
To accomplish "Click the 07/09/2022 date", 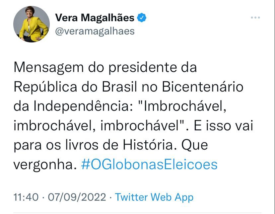I will [77, 197].
